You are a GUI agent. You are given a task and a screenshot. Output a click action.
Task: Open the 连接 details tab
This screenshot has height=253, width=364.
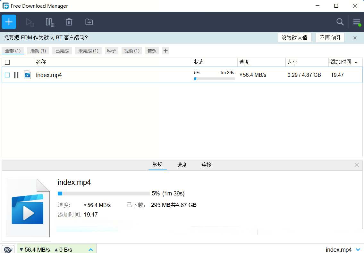tap(207, 165)
